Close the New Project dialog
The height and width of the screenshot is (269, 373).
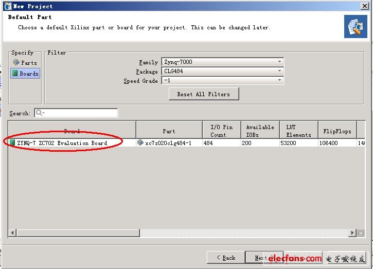pos(365,6)
